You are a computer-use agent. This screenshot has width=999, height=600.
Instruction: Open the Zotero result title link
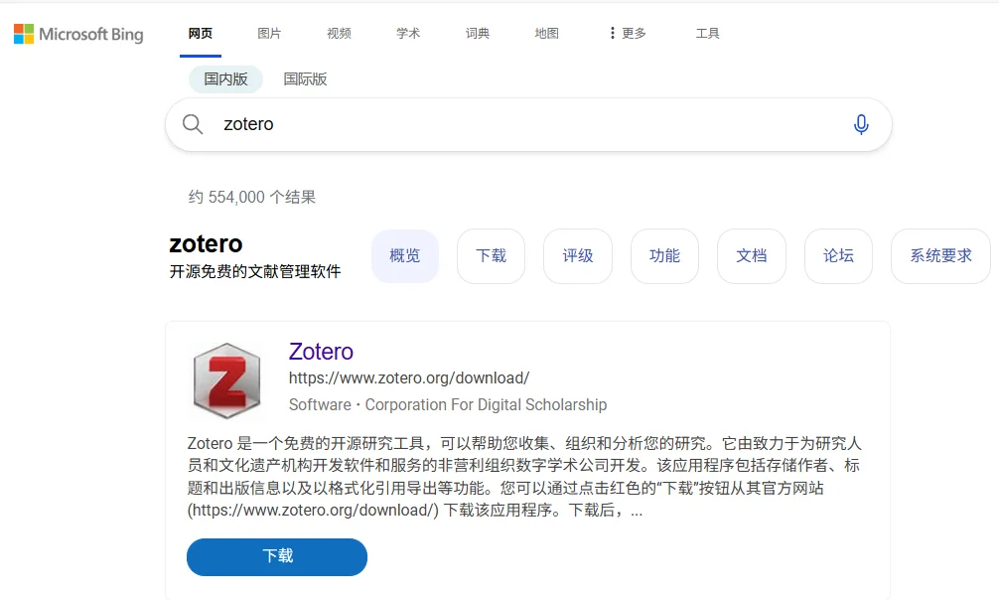tap(321, 352)
